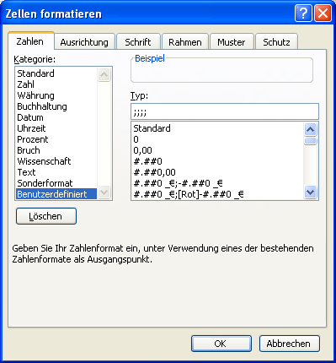Image resolution: width=336 pixels, height=363 pixels.
Task: Open the Muster tab
Action: (x=232, y=42)
